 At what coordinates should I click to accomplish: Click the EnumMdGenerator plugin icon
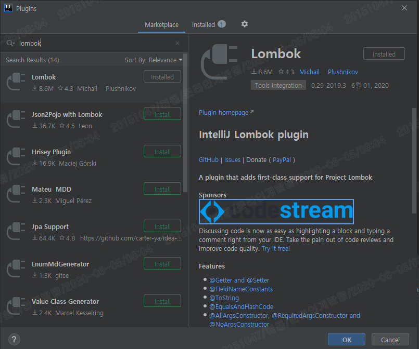tap(16, 269)
